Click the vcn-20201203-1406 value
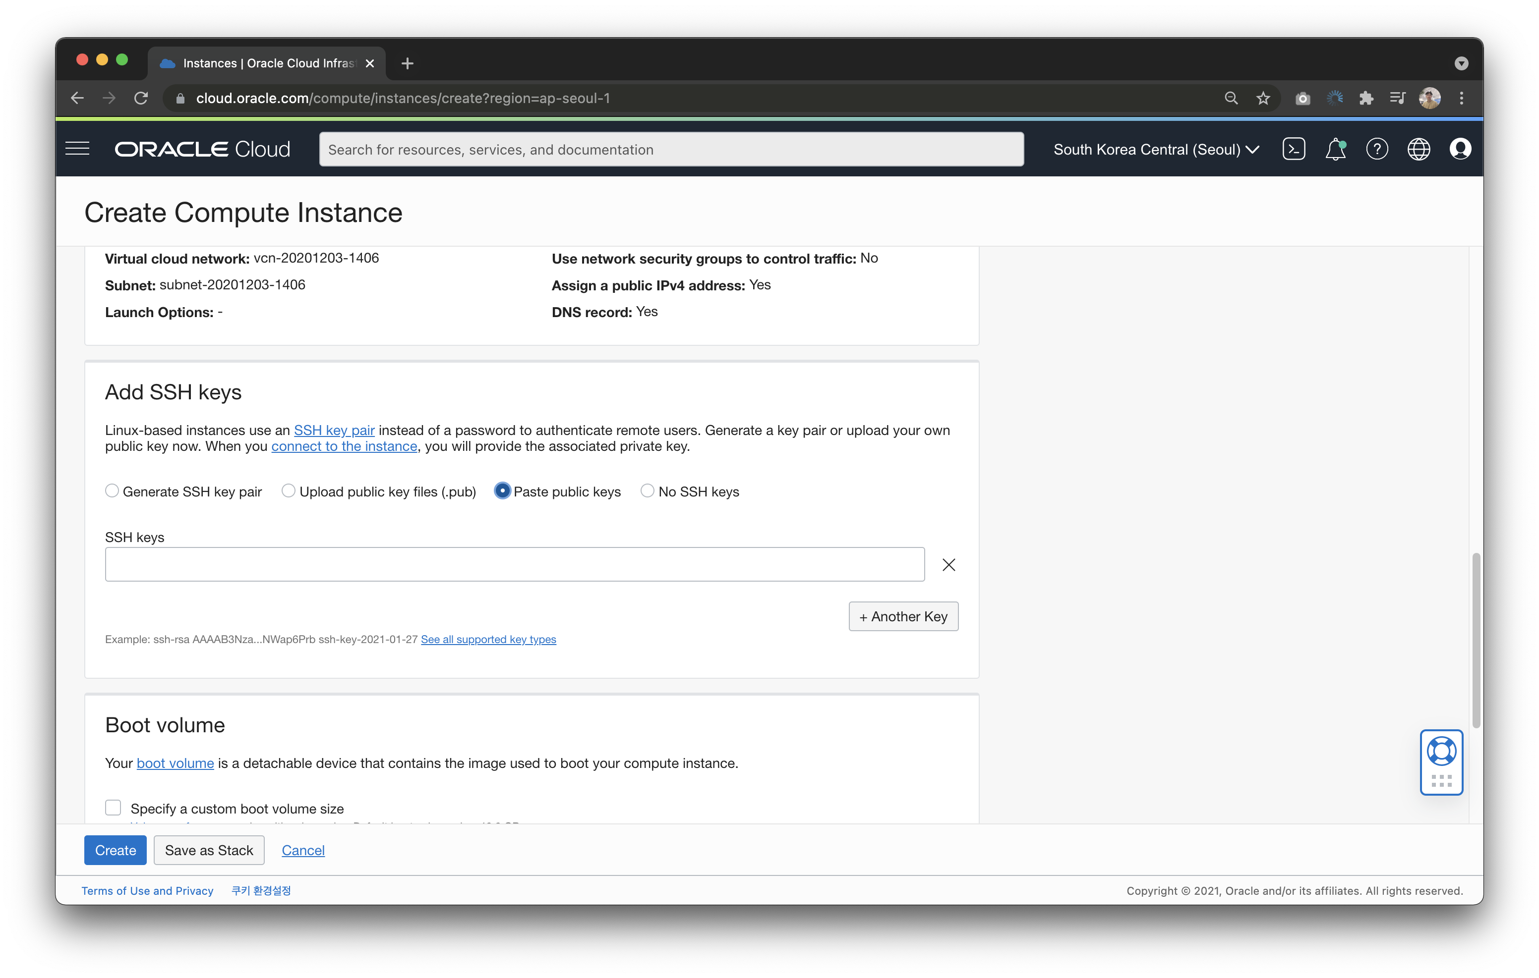1539x978 pixels. point(316,258)
